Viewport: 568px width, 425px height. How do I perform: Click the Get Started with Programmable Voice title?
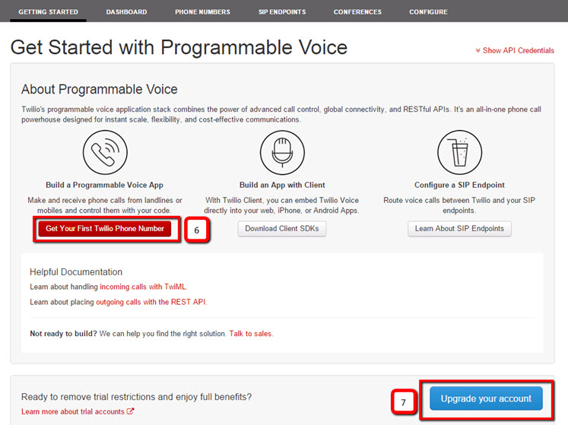179,47
